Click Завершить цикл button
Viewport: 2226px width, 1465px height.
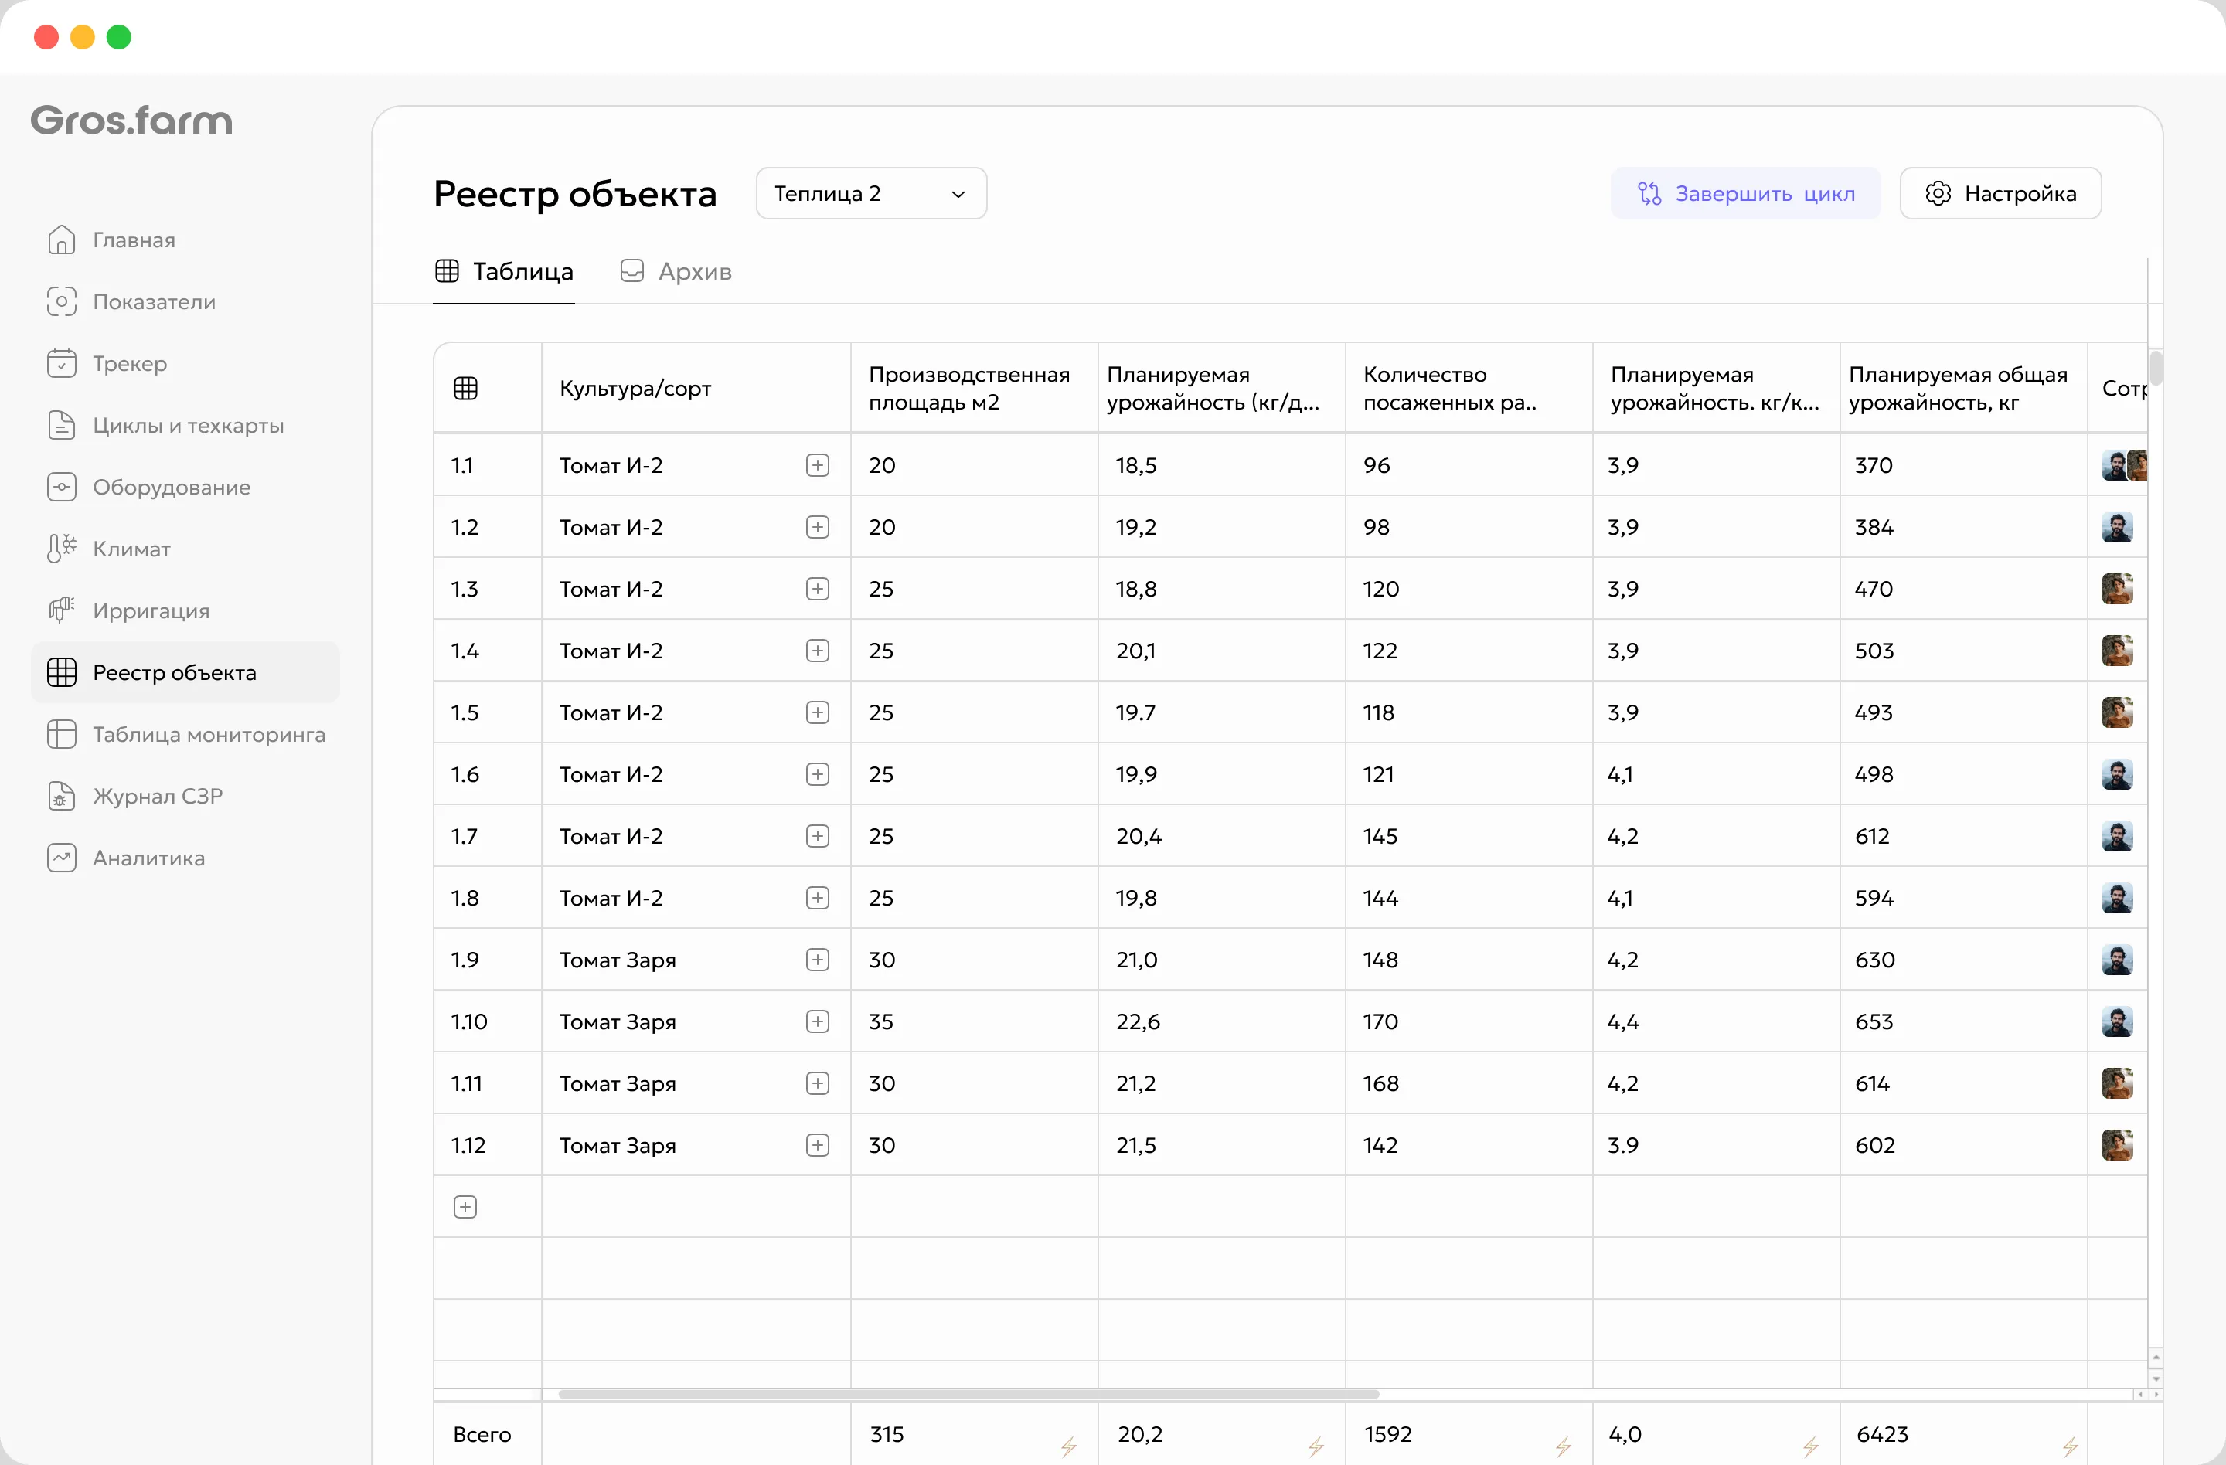pos(1745,193)
